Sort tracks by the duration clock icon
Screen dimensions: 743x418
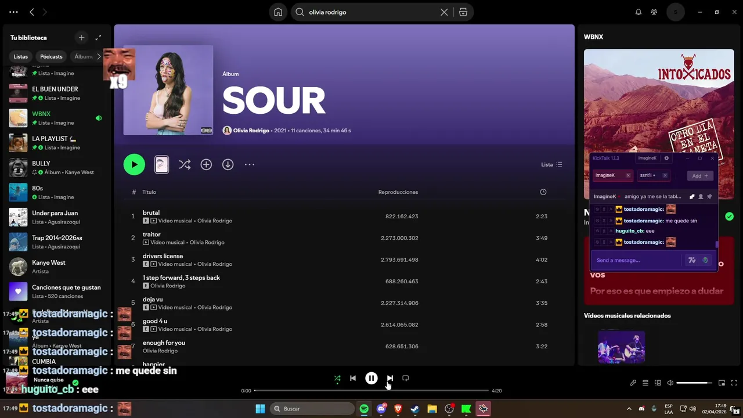[543, 192]
